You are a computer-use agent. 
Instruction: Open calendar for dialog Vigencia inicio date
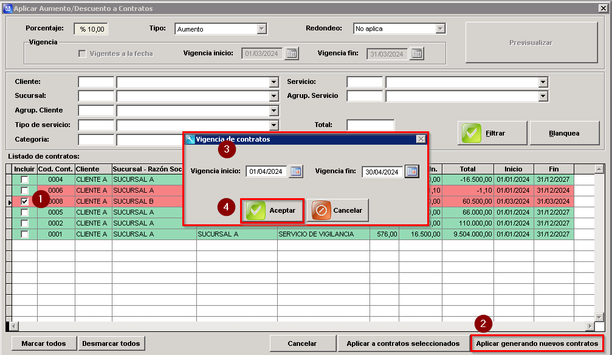pos(296,171)
